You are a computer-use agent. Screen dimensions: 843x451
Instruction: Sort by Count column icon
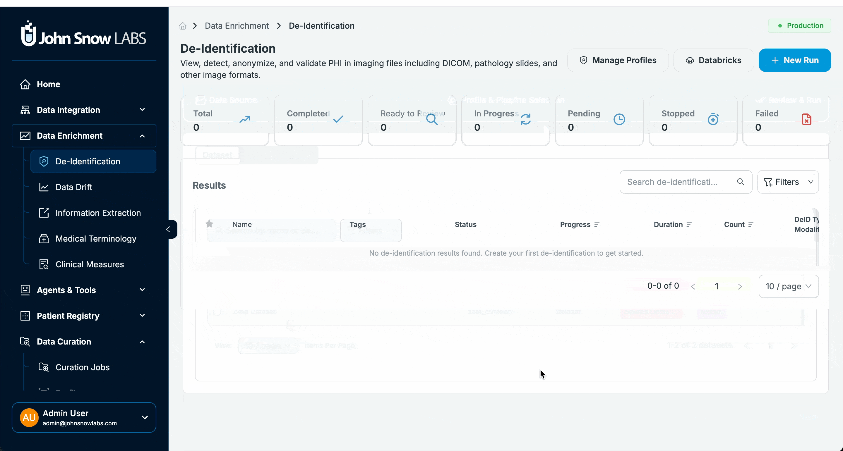(x=751, y=225)
